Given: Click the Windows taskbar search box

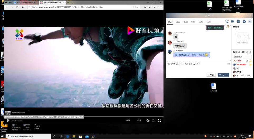Looking at the screenshot, I should [x=28, y=136].
